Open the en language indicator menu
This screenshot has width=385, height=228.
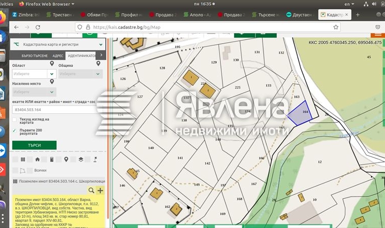[349, 4]
